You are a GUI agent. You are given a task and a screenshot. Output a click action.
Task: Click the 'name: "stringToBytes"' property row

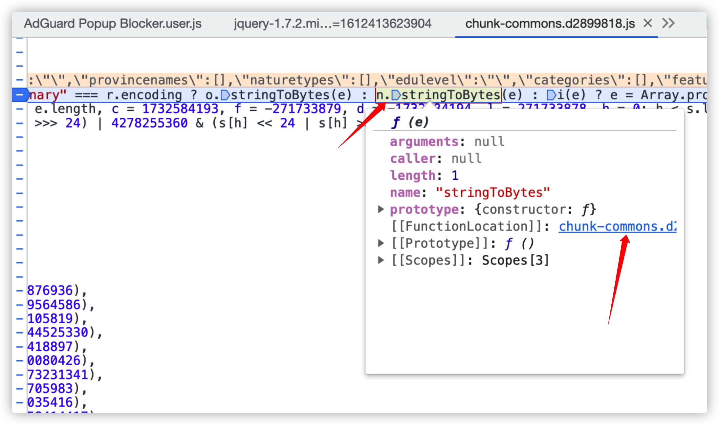point(470,192)
